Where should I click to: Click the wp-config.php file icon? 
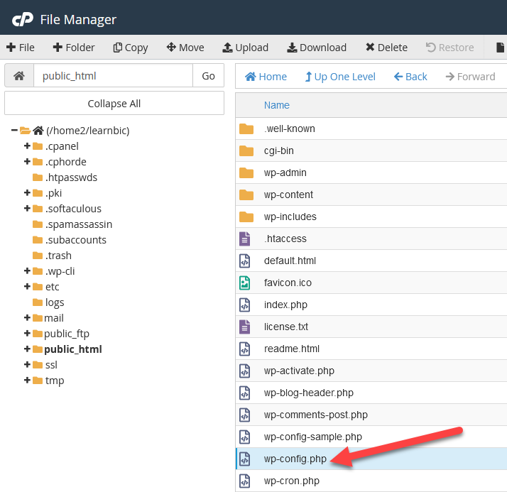coord(245,459)
